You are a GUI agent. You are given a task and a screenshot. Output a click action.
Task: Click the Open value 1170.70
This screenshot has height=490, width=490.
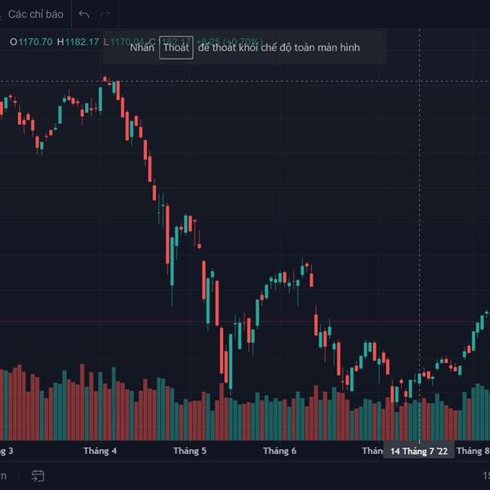click(x=35, y=42)
